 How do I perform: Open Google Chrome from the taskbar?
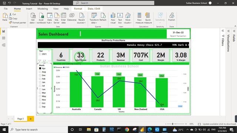(x=127, y=130)
